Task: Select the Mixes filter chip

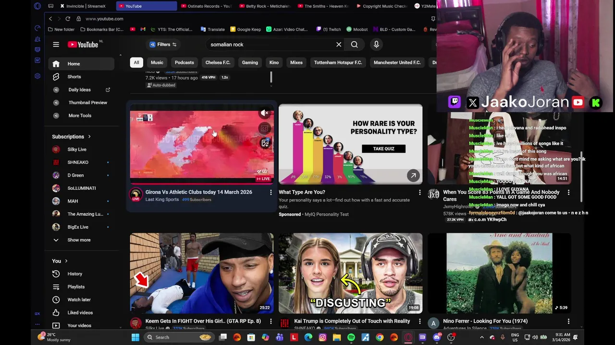Action: pyautogui.click(x=296, y=62)
